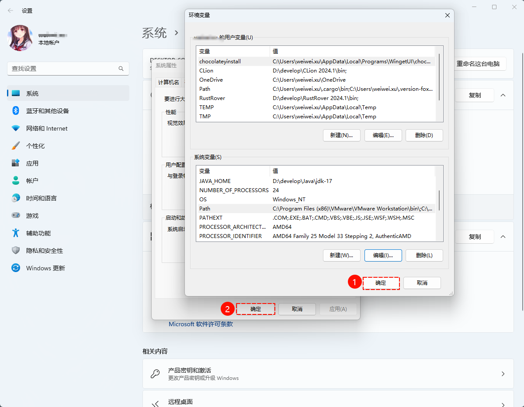Click the 查找设置 search field
The height and width of the screenshot is (407, 524).
tap(63, 69)
